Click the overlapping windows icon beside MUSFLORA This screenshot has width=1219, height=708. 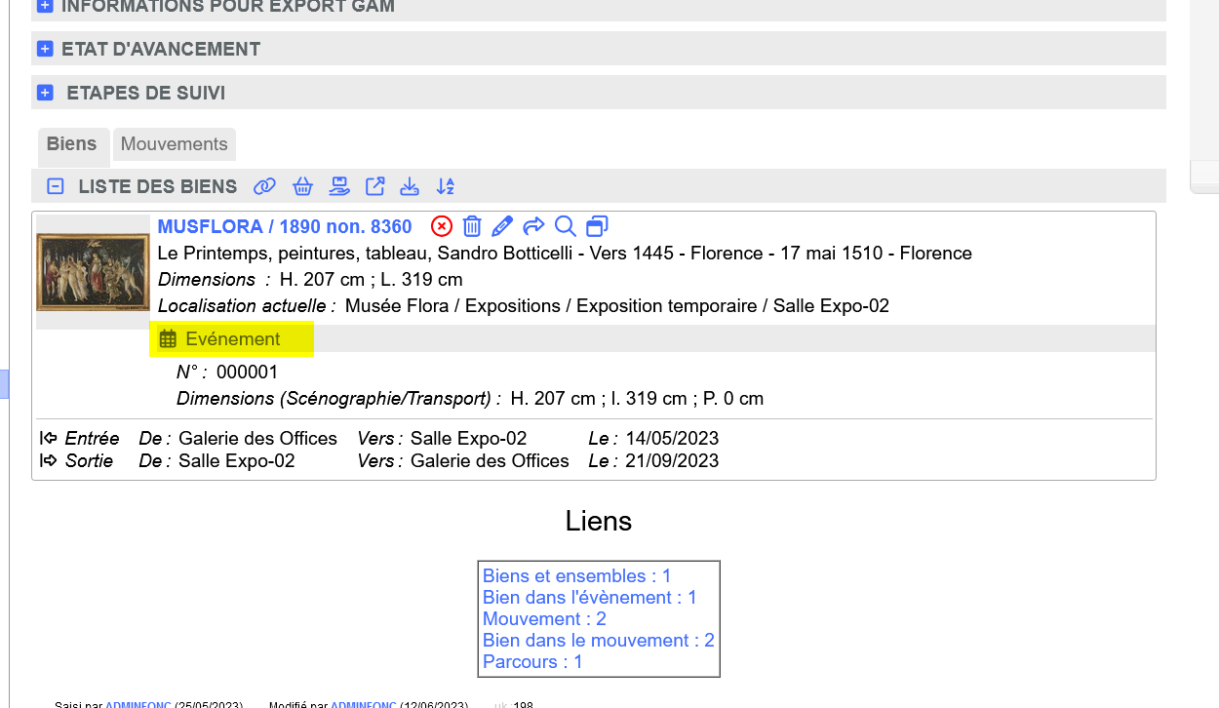[597, 226]
